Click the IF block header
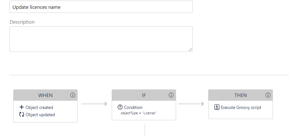 click(x=144, y=95)
